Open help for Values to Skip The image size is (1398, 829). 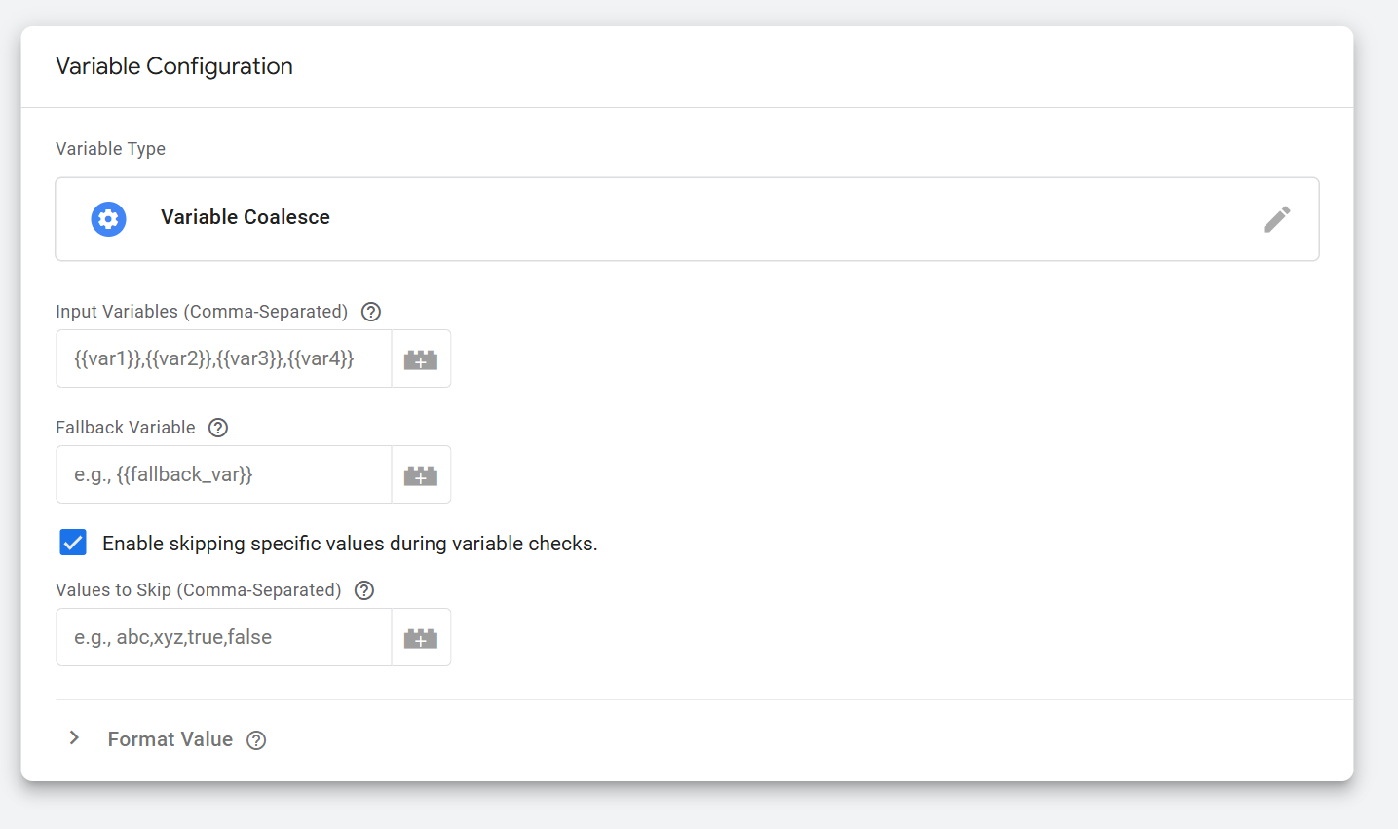point(363,589)
